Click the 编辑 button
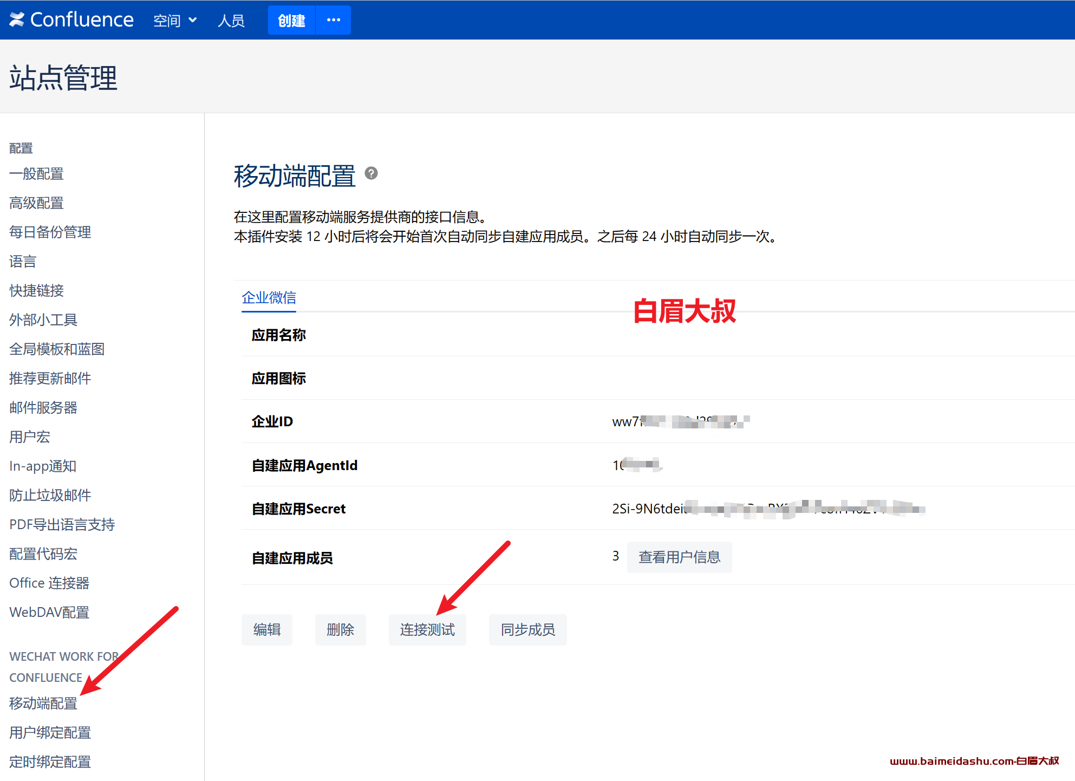The width and height of the screenshot is (1075, 781). (267, 629)
